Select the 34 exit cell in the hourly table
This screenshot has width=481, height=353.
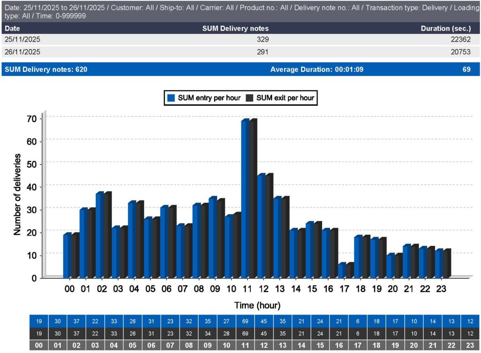[208, 334]
